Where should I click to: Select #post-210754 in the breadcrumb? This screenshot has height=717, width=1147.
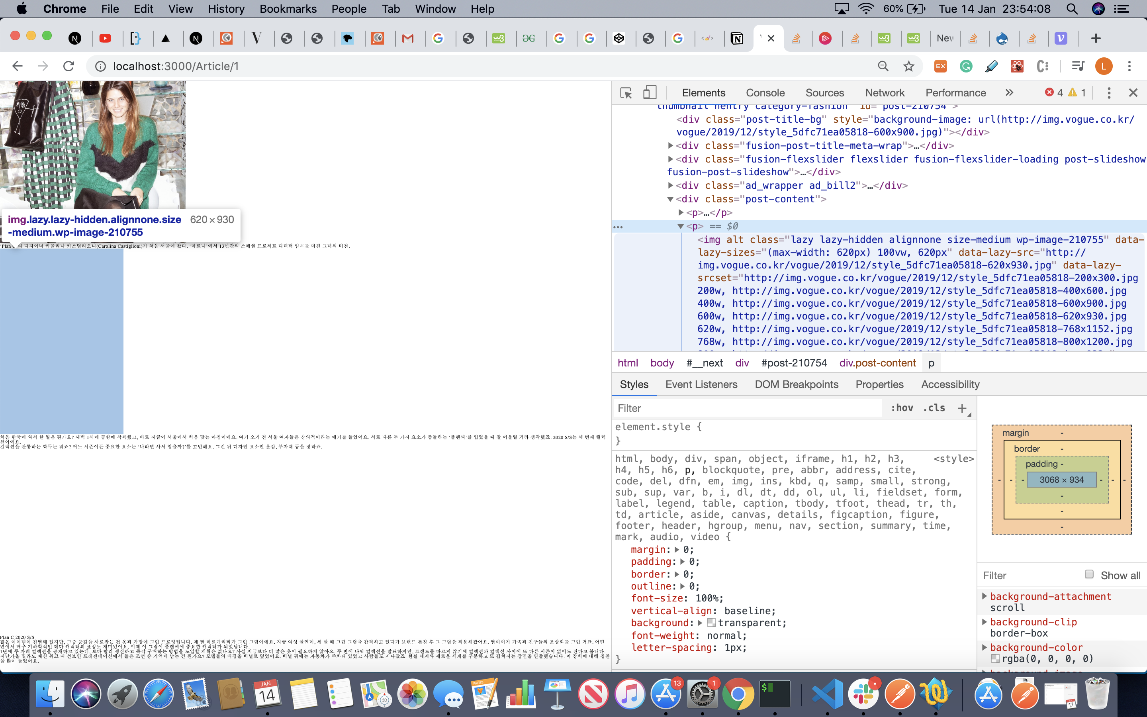(x=794, y=363)
